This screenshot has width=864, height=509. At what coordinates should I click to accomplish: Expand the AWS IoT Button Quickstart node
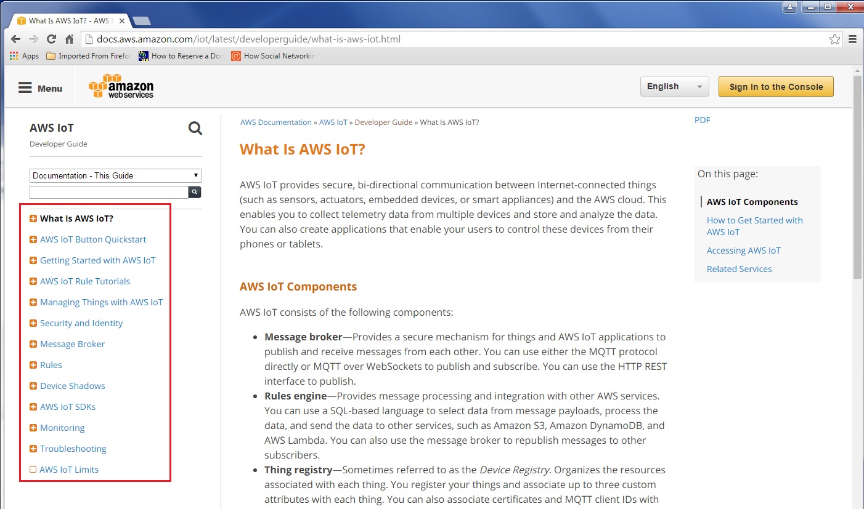click(33, 239)
